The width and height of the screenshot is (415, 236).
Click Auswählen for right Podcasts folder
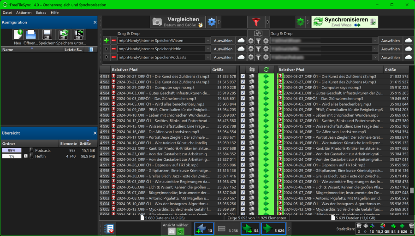(391, 57)
